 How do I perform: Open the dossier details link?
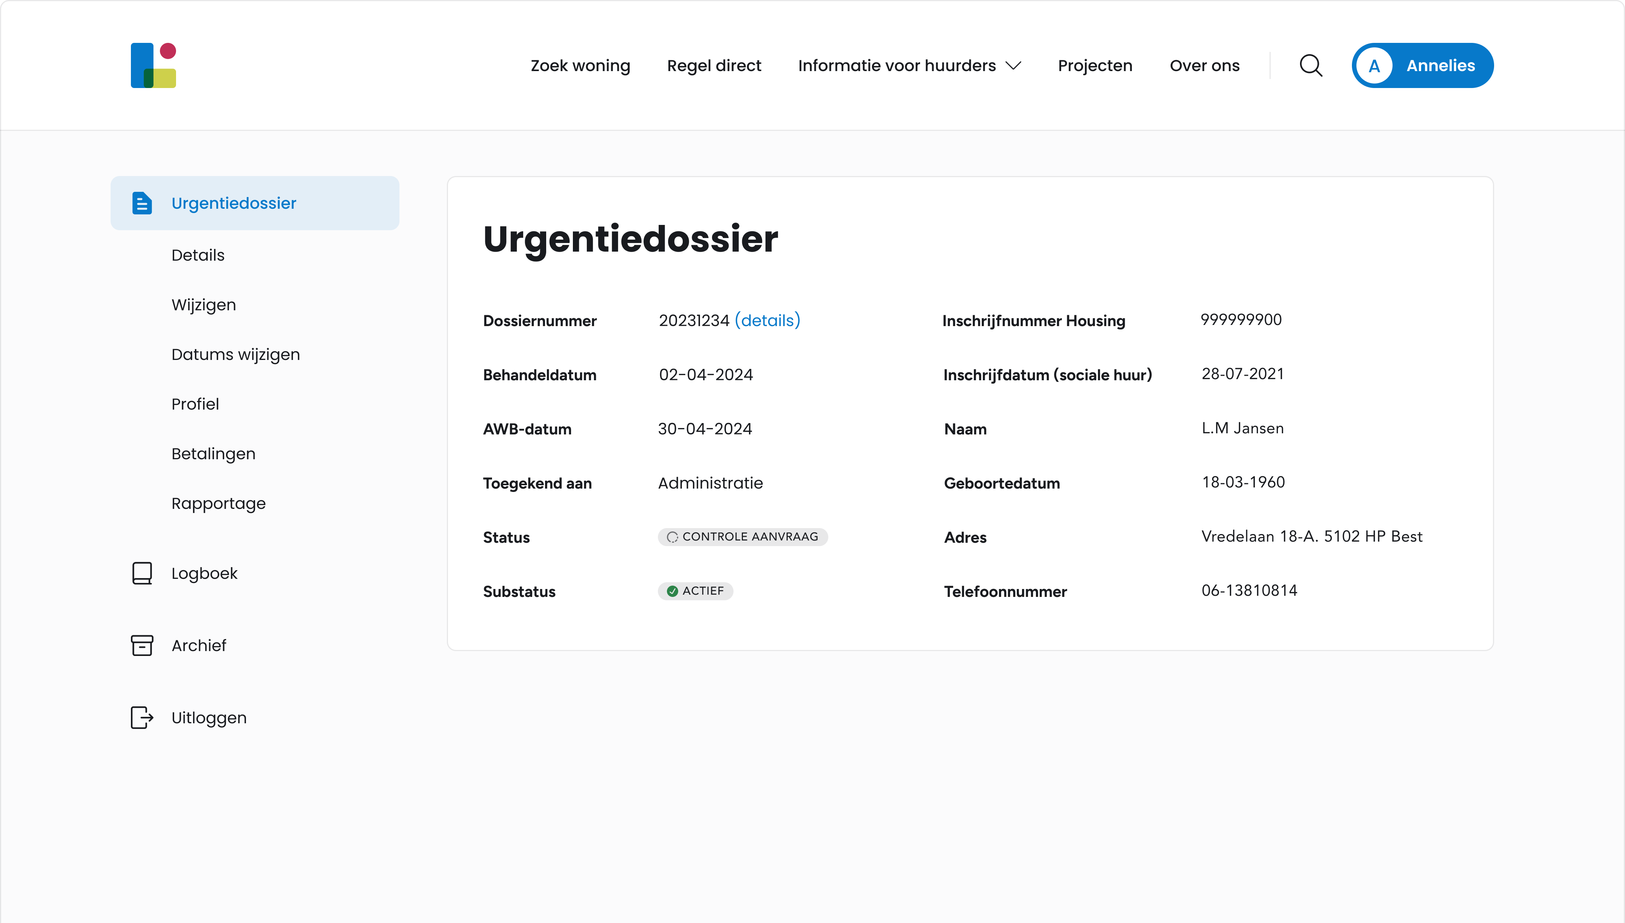tap(767, 321)
